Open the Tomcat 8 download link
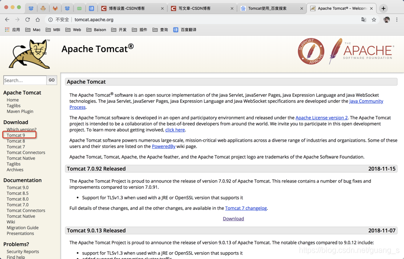 [16, 141]
